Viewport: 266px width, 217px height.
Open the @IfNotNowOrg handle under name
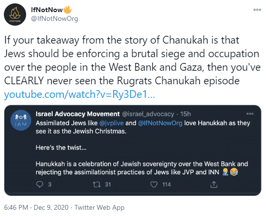pos(54,18)
